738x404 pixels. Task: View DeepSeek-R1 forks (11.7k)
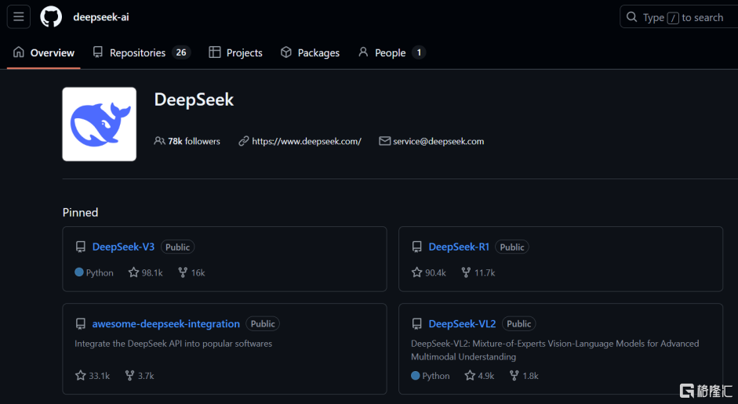tap(478, 272)
